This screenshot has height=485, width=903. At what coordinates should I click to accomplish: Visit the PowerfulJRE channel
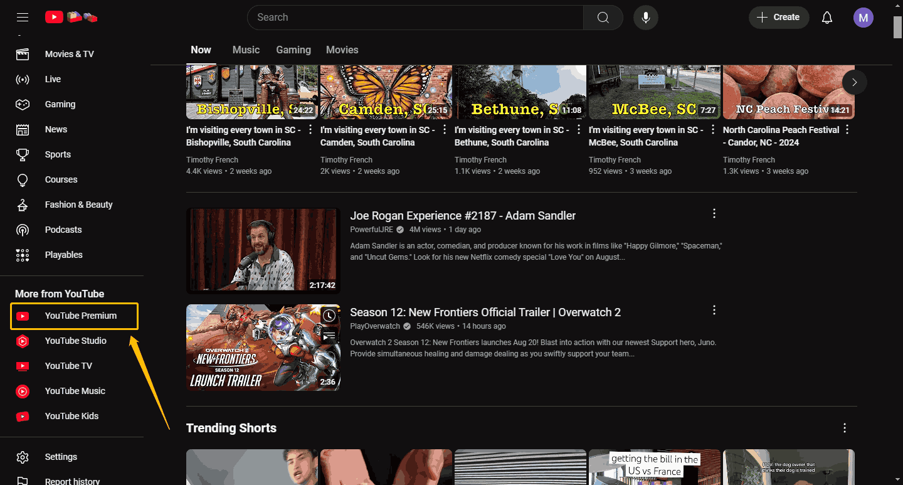[x=373, y=230]
